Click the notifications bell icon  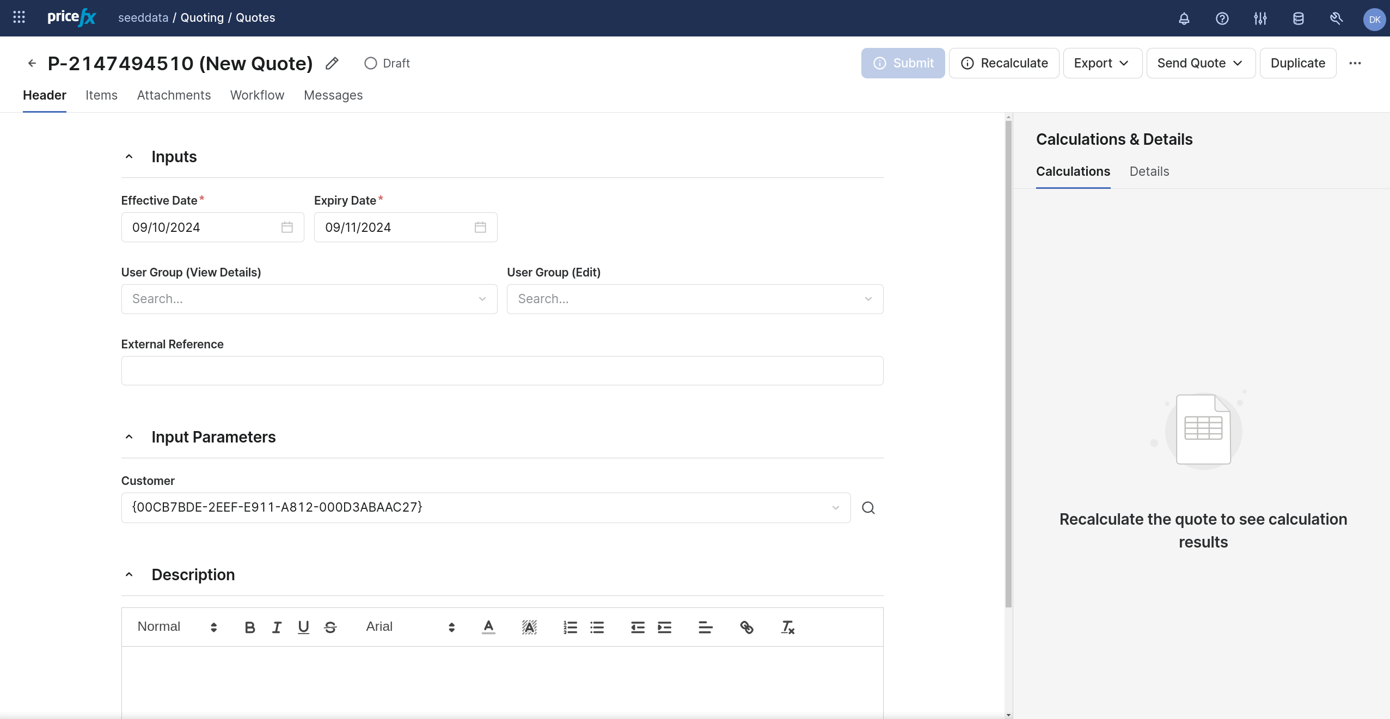click(x=1184, y=19)
